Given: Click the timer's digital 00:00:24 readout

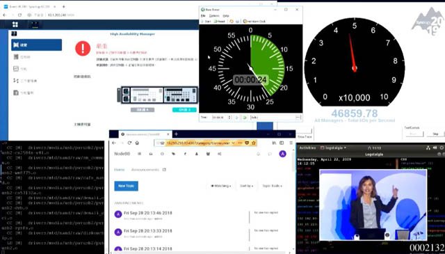Looking at the screenshot, I should pyautogui.click(x=250, y=80).
